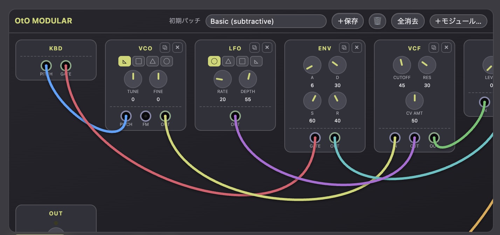The width and height of the screenshot is (500, 235).
Task: Click the VCF OUT jack
Action: click(434, 138)
